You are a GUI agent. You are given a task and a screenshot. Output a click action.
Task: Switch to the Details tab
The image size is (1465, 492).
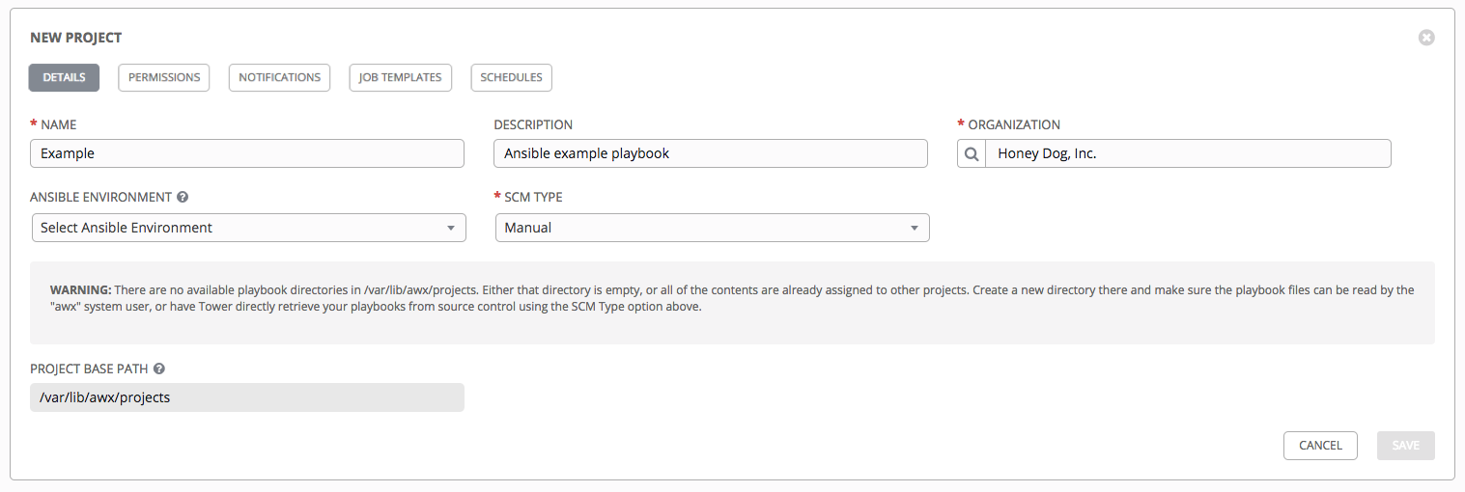point(64,77)
